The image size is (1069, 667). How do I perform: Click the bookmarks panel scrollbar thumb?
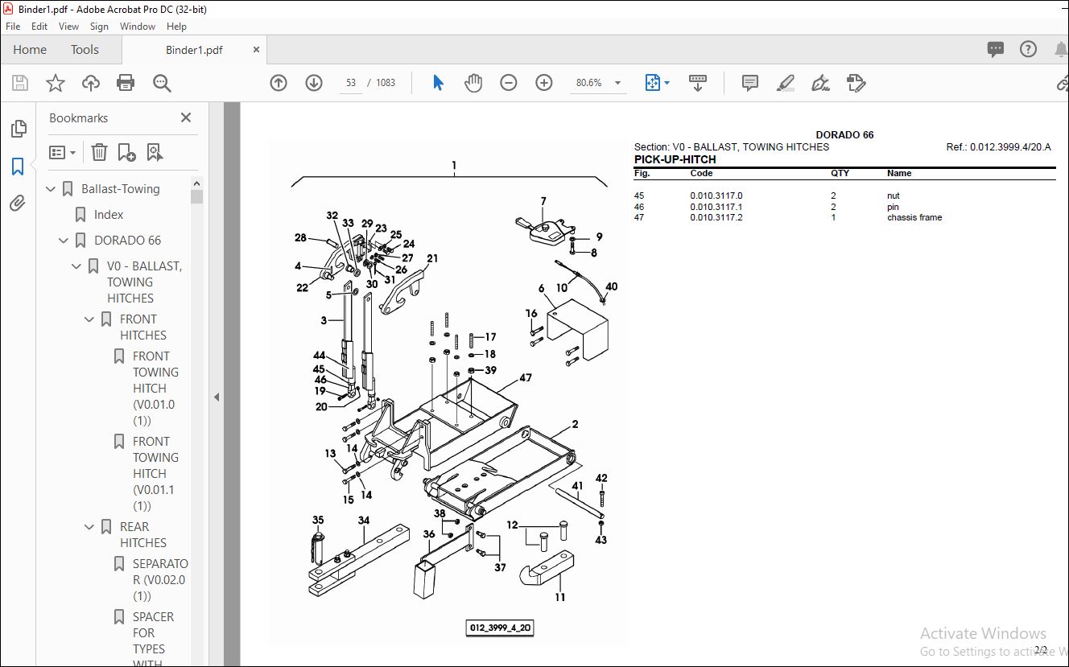coord(197,196)
